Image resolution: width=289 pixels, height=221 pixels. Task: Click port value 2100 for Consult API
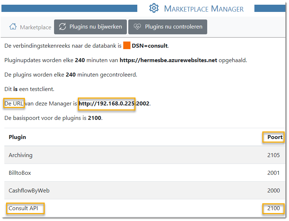tap(273, 208)
